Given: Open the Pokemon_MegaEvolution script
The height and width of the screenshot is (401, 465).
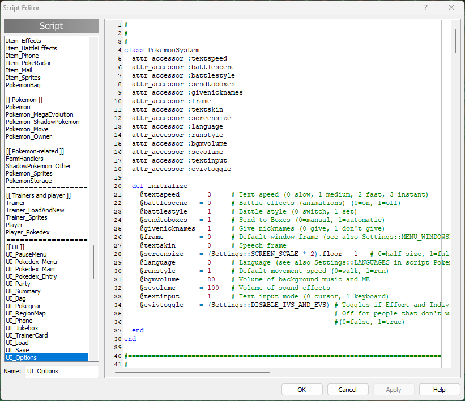Looking at the screenshot, I should [x=39, y=114].
